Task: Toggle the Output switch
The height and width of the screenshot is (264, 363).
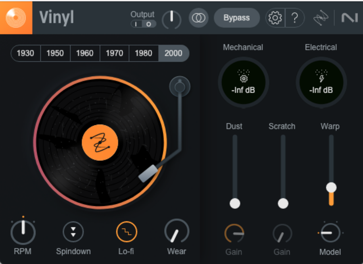Action: (x=143, y=24)
